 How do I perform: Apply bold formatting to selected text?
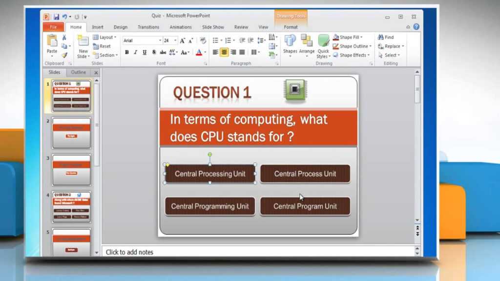click(126, 52)
